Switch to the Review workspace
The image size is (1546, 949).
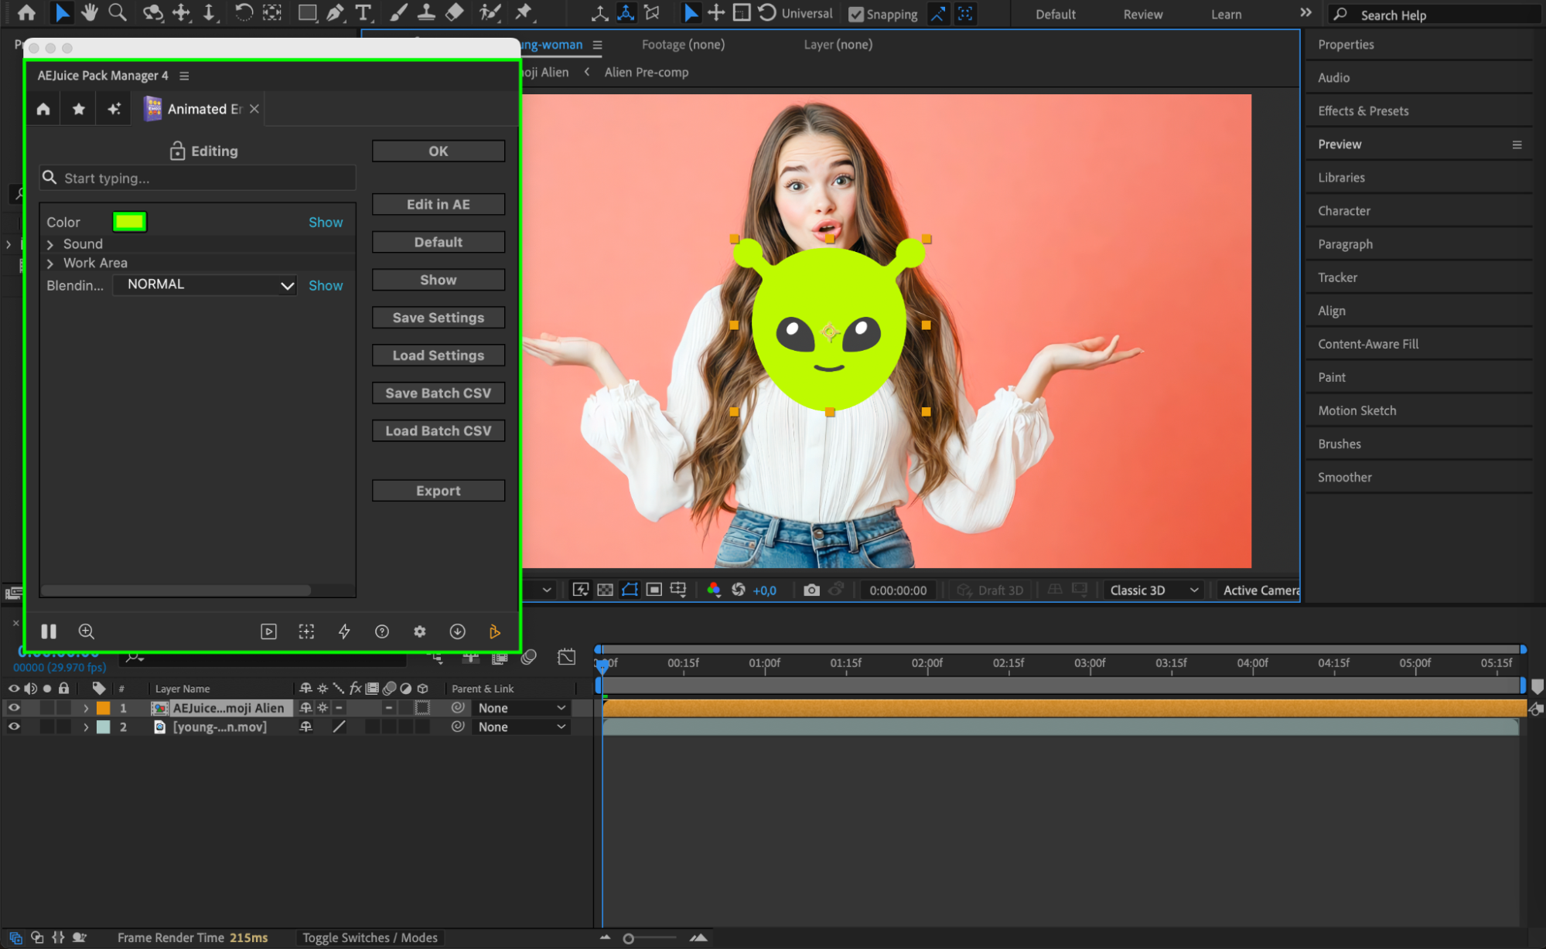(x=1142, y=14)
